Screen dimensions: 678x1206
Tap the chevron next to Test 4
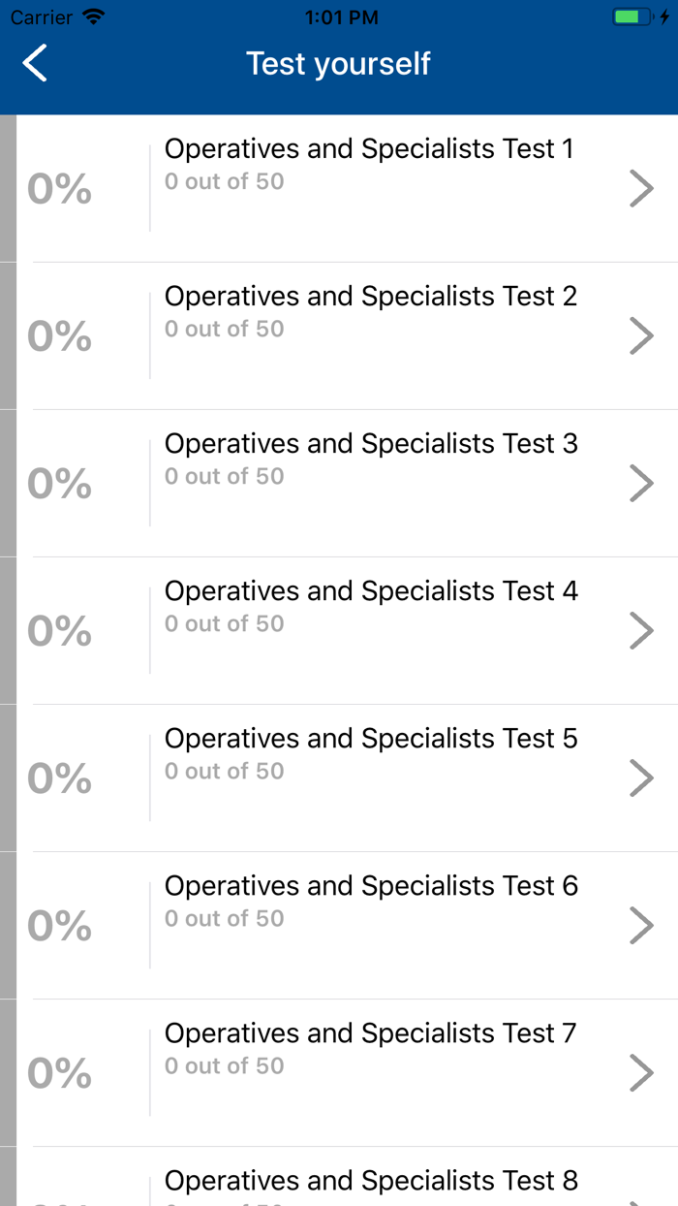[641, 630]
